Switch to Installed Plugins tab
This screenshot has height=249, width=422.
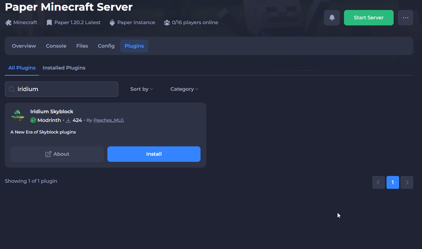pyautogui.click(x=64, y=68)
